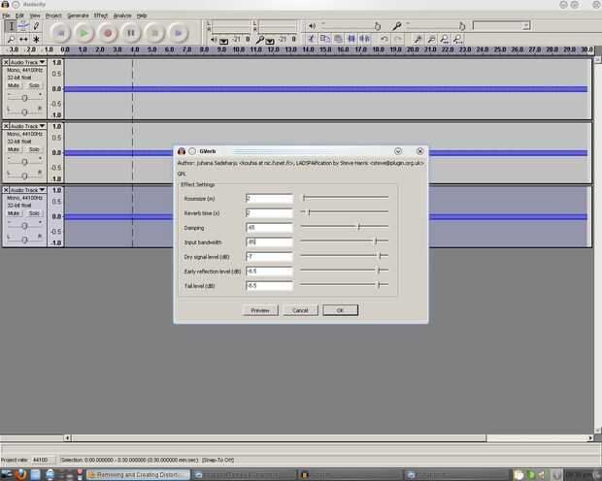
Task: Open the input source combo box
Action: [x=501, y=26]
